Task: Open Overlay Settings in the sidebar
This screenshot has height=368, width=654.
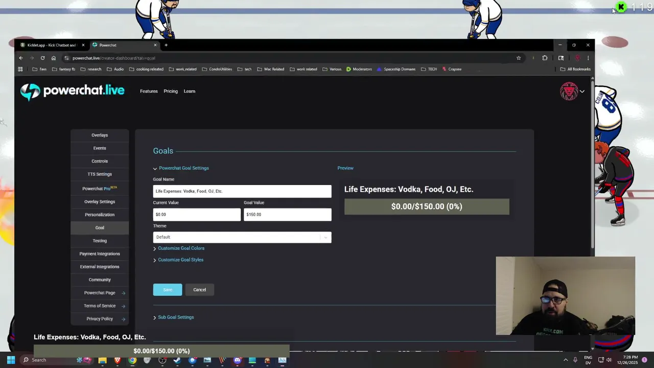Action: click(x=100, y=202)
